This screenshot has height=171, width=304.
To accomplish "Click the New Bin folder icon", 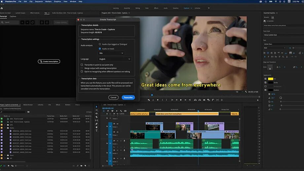I will [x=81, y=166].
